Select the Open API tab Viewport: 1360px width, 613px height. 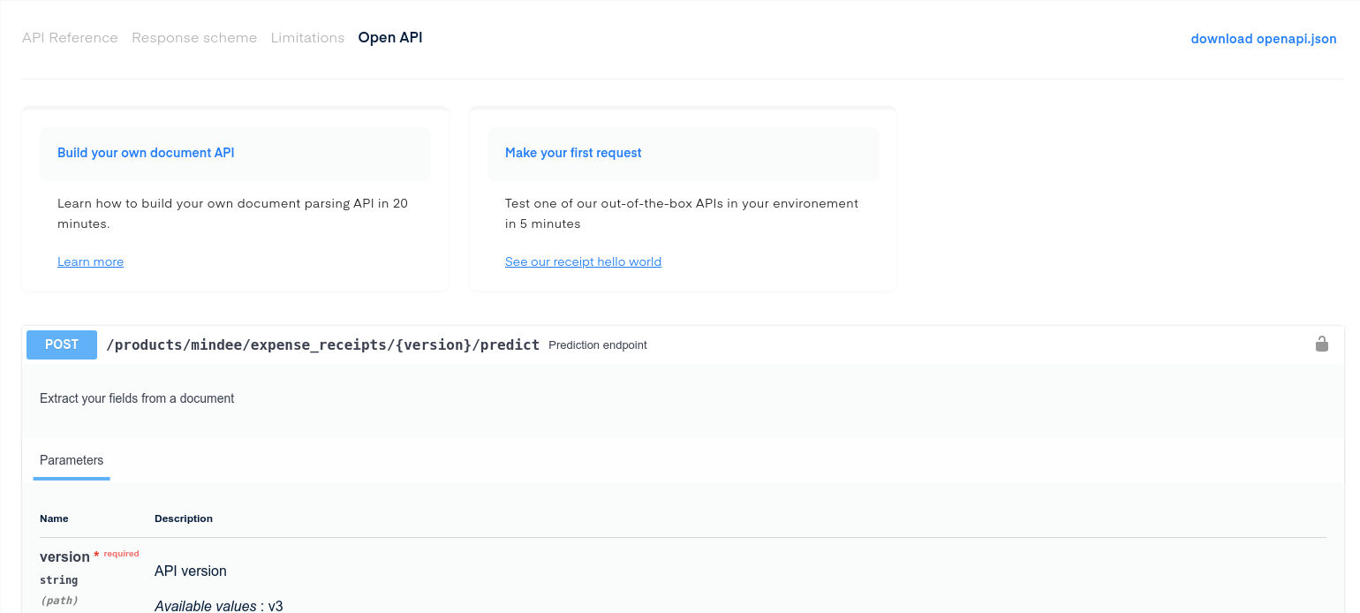click(x=389, y=37)
